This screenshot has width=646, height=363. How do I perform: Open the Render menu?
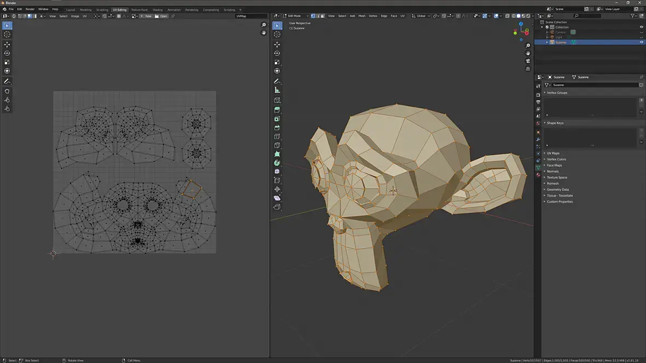point(30,9)
